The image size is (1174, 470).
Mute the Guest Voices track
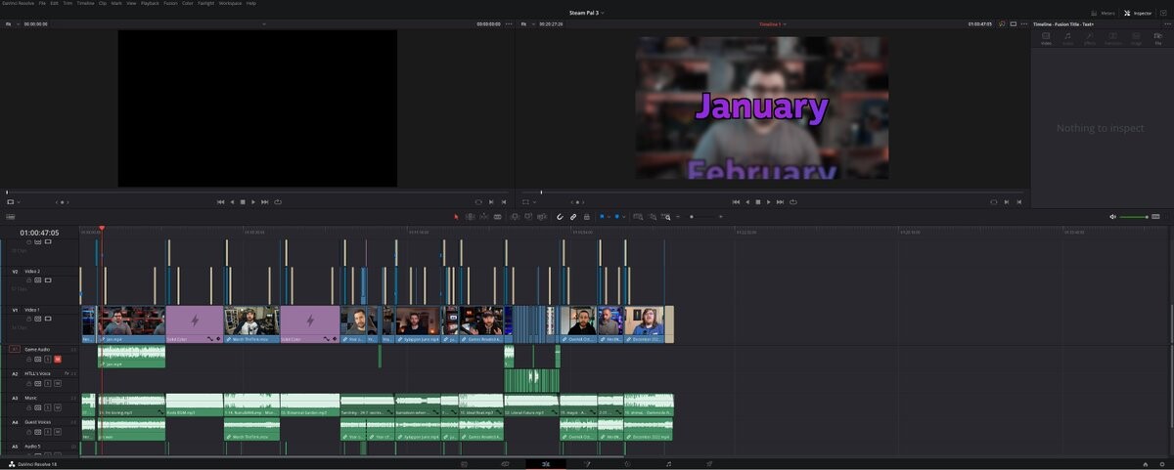click(57, 432)
